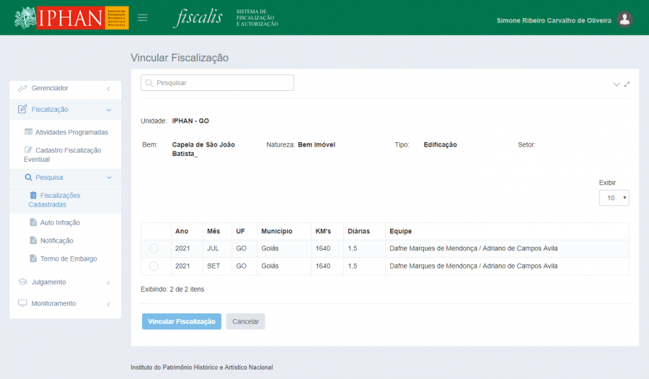Open the Monitoramento menu

coord(64,303)
